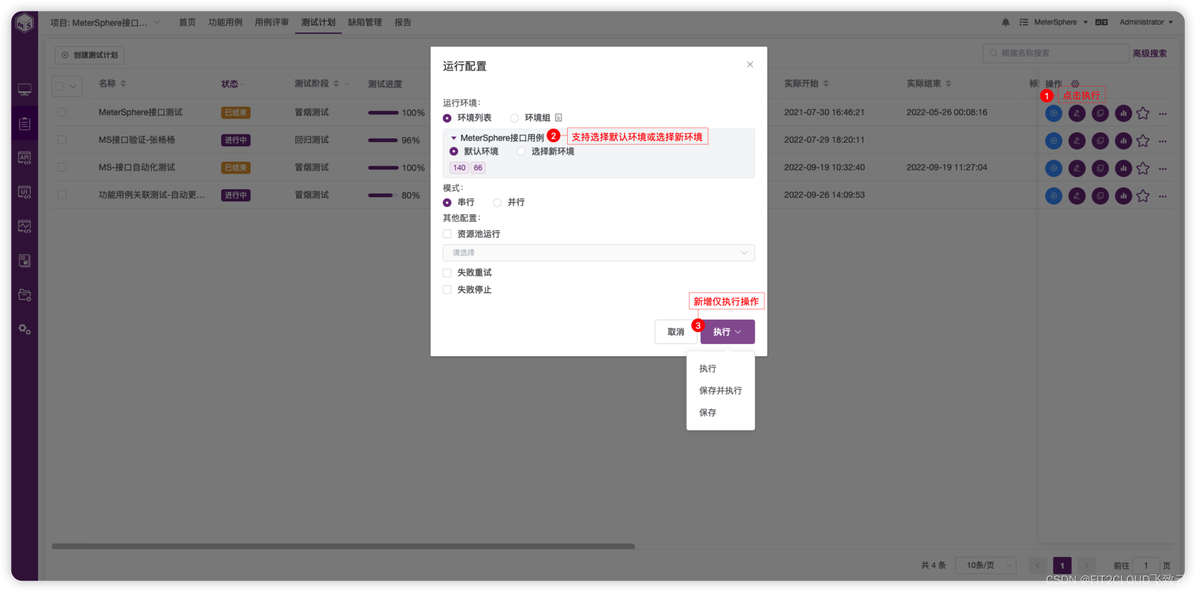Select the 环境组 radio option

pyautogui.click(x=514, y=118)
